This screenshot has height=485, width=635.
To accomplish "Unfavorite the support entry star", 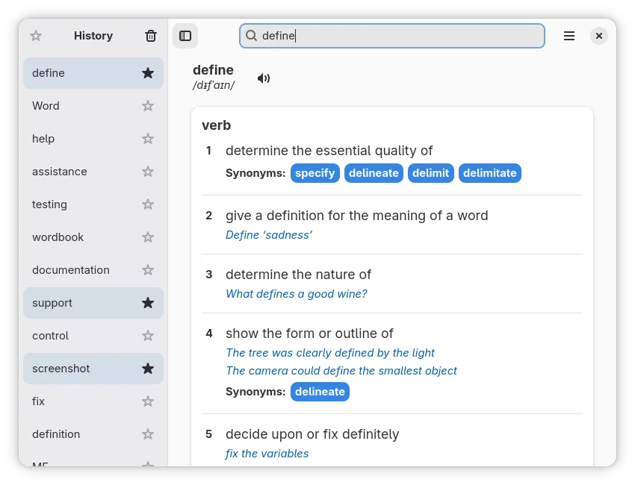I will (148, 303).
